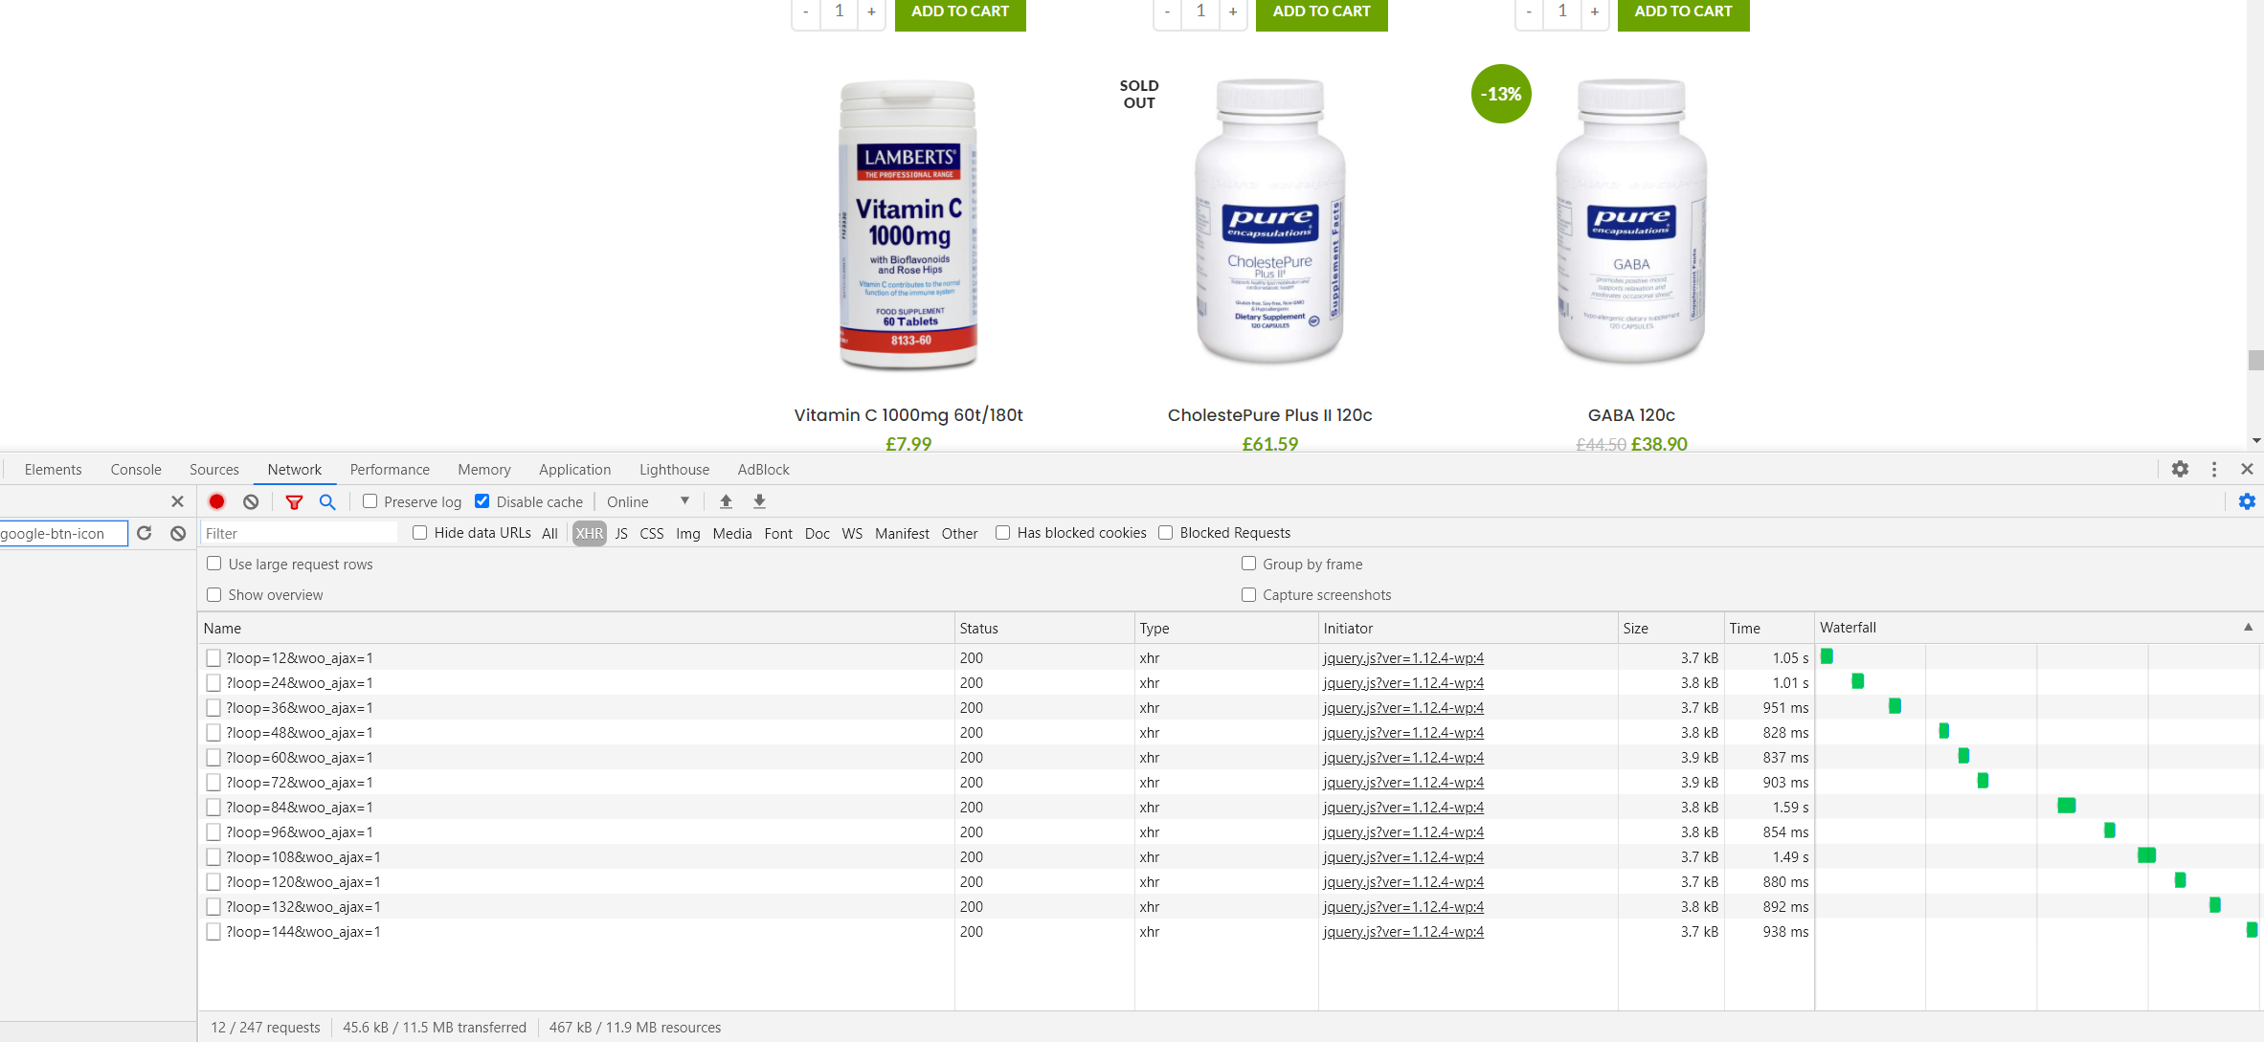Click the network Filter text field
Screen dimensions: 2264x1042
coord(299,533)
